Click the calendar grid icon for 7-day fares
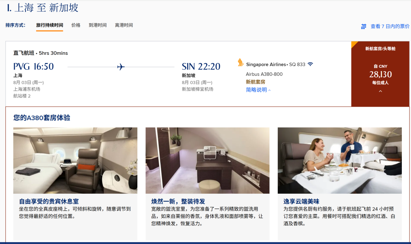 pyautogui.click(x=363, y=27)
